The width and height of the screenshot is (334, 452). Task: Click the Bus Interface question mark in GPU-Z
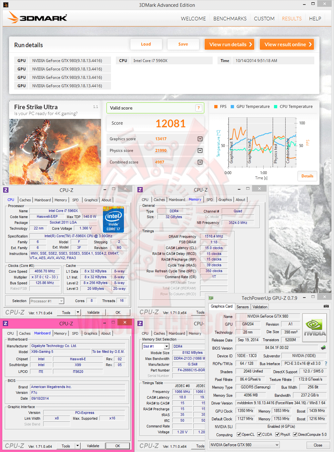coord(326,363)
